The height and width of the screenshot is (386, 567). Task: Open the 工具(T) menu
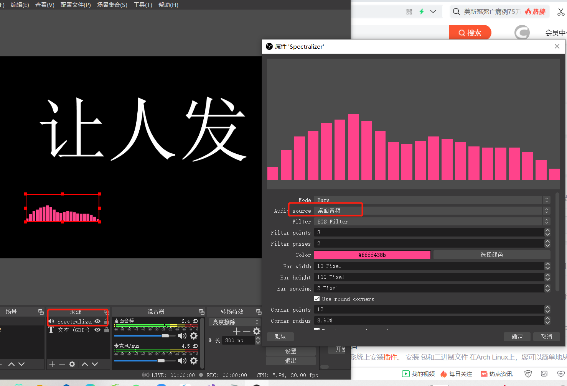(x=143, y=5)
